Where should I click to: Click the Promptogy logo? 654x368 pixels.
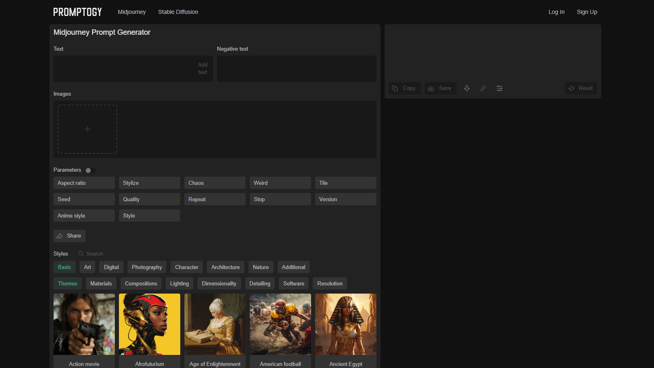pos(78,12)
